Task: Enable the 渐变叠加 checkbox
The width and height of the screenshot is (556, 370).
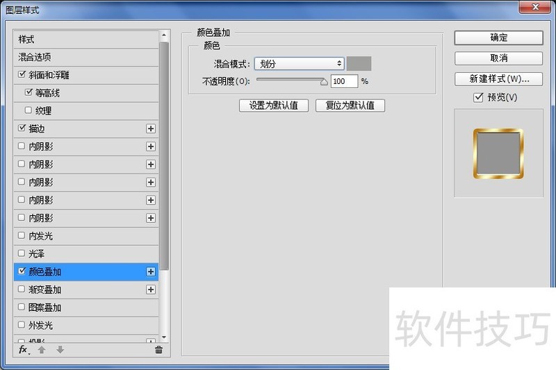Action: tap(22, 289)
